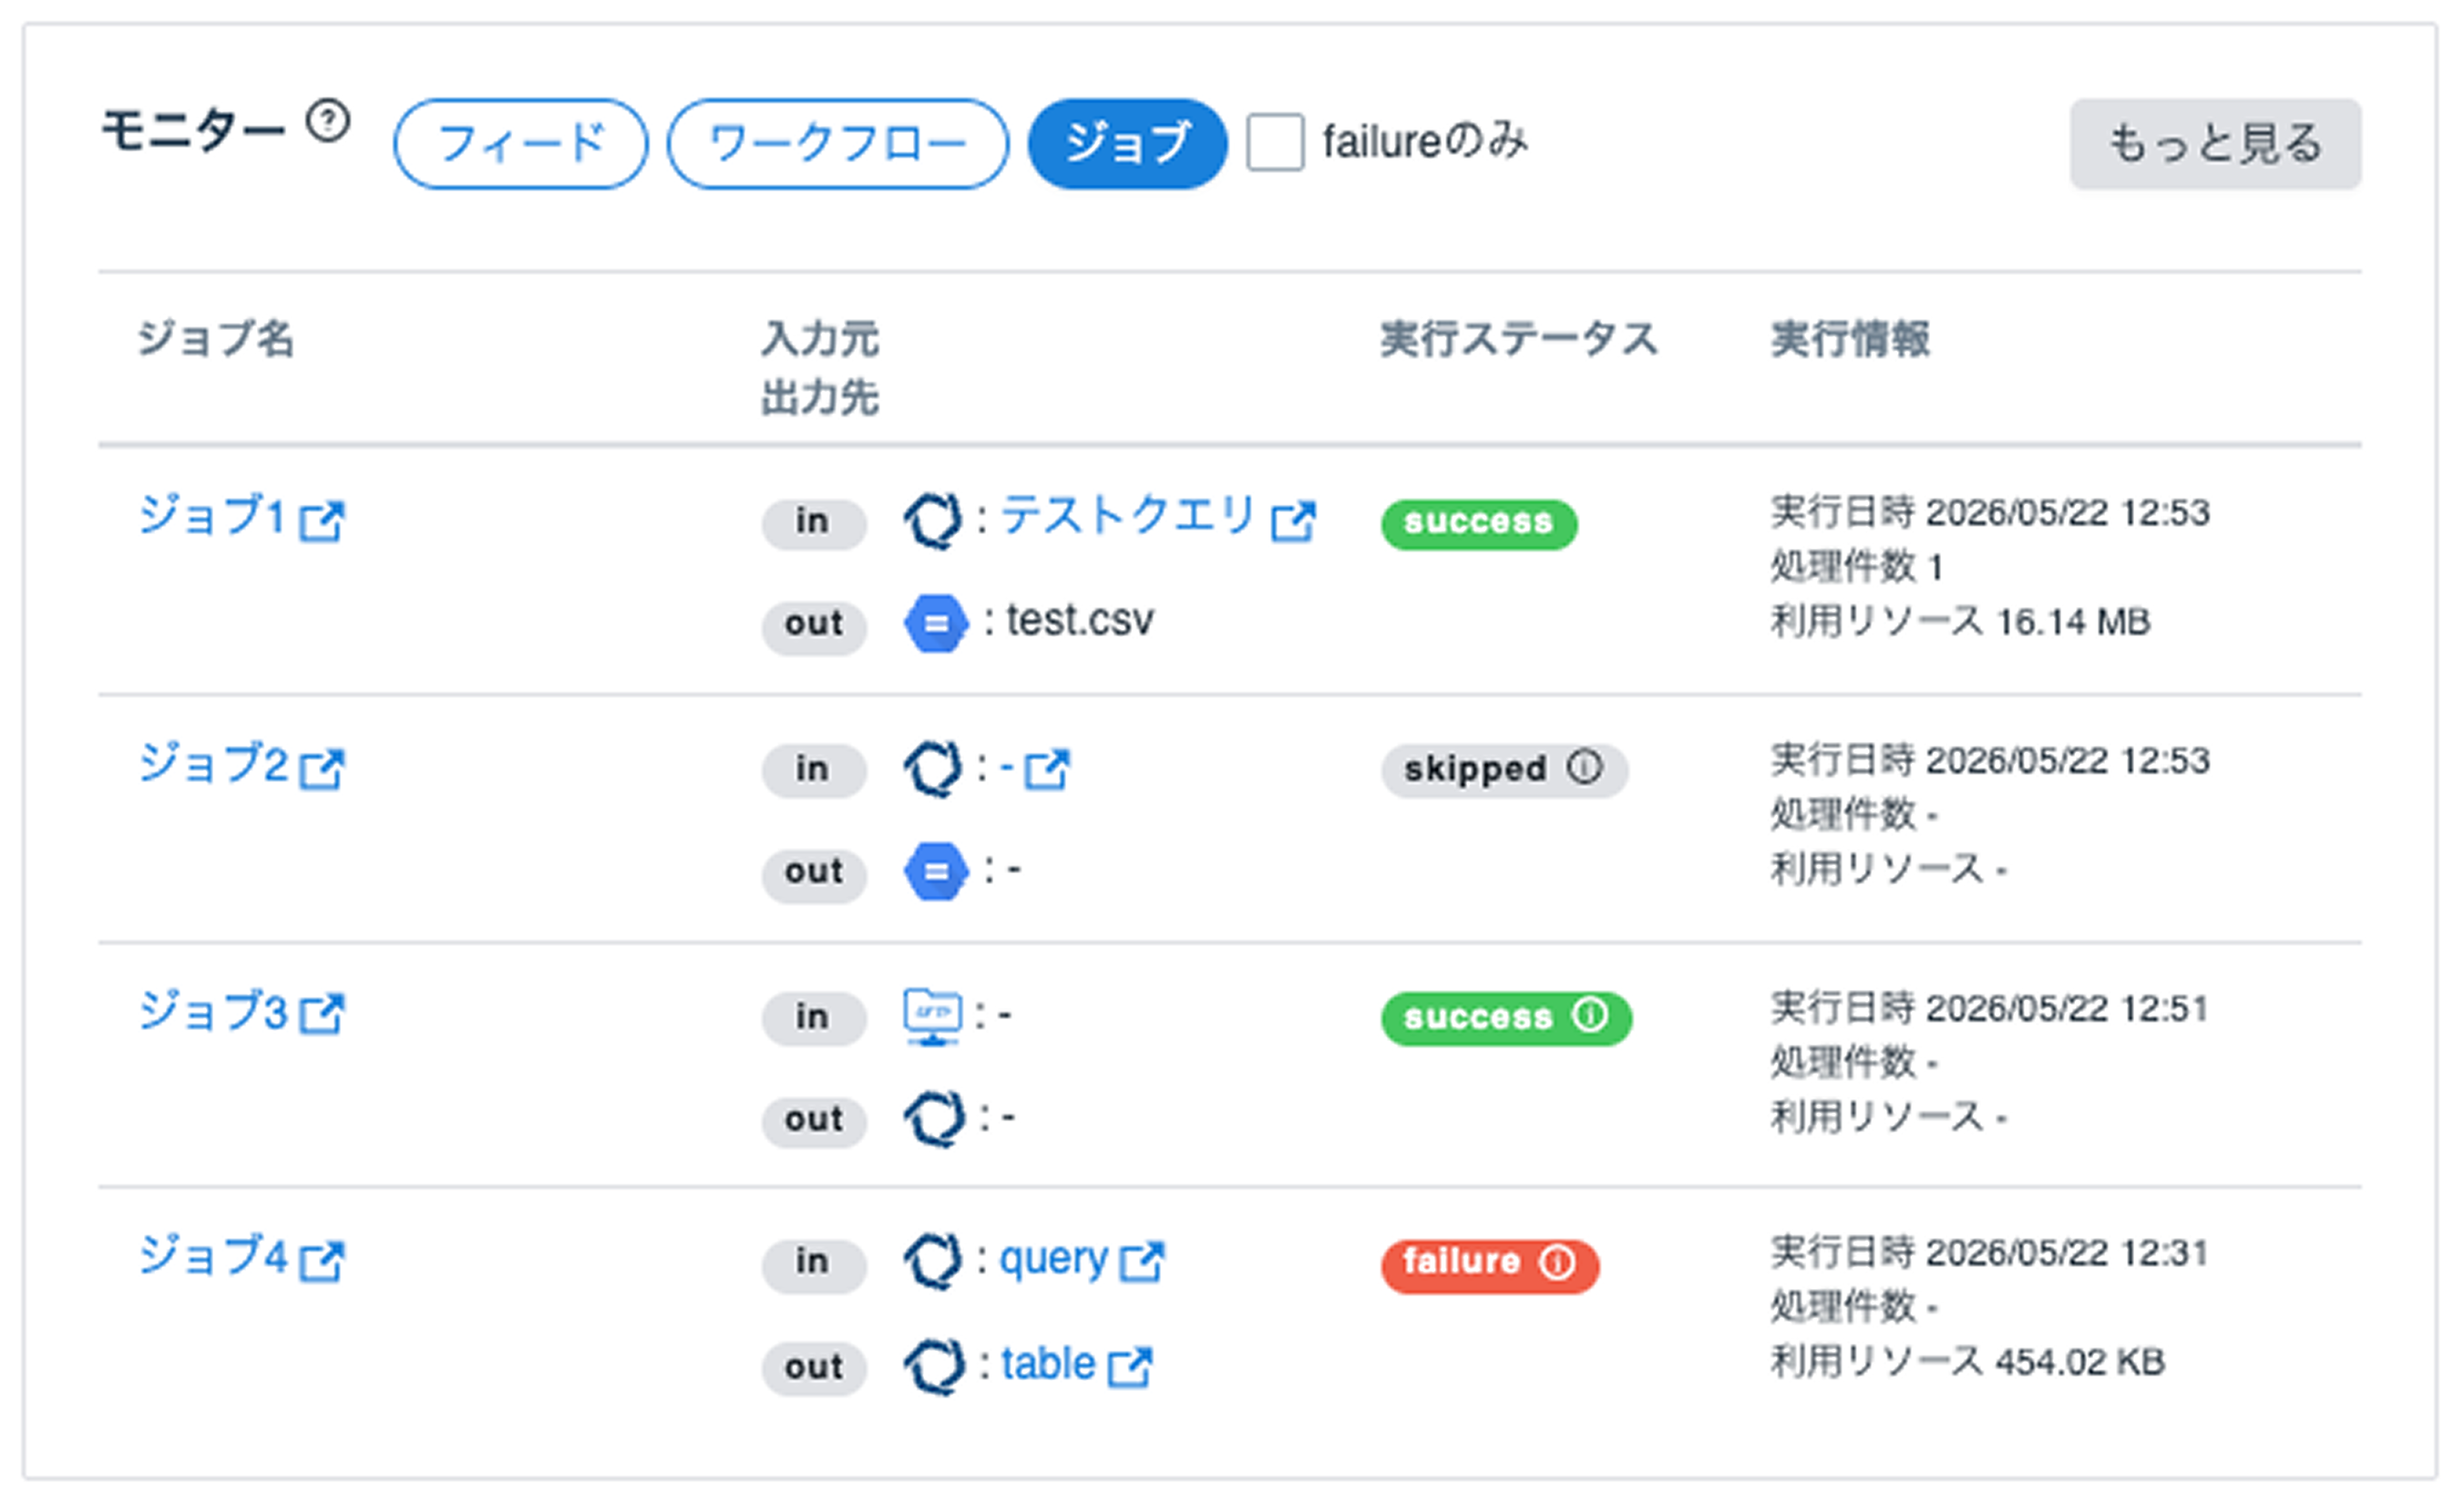Click the success badge for ジョブ1

[x=1479, y=523]
